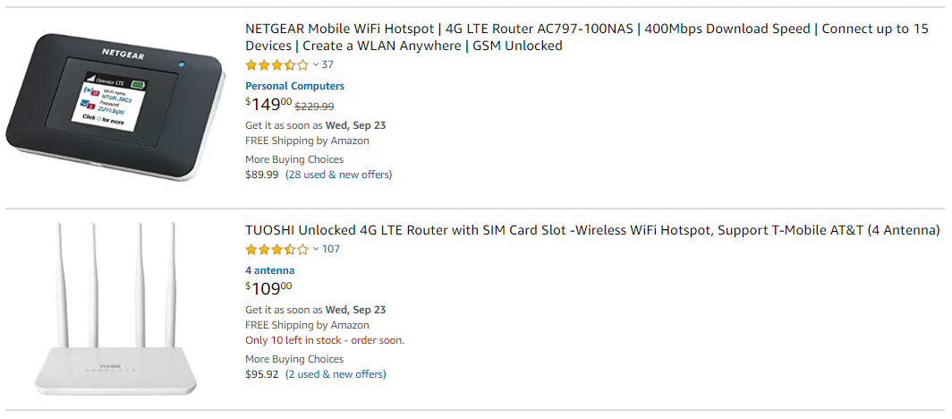
Task: Select the Personal Computers category link
Action: 294,86
